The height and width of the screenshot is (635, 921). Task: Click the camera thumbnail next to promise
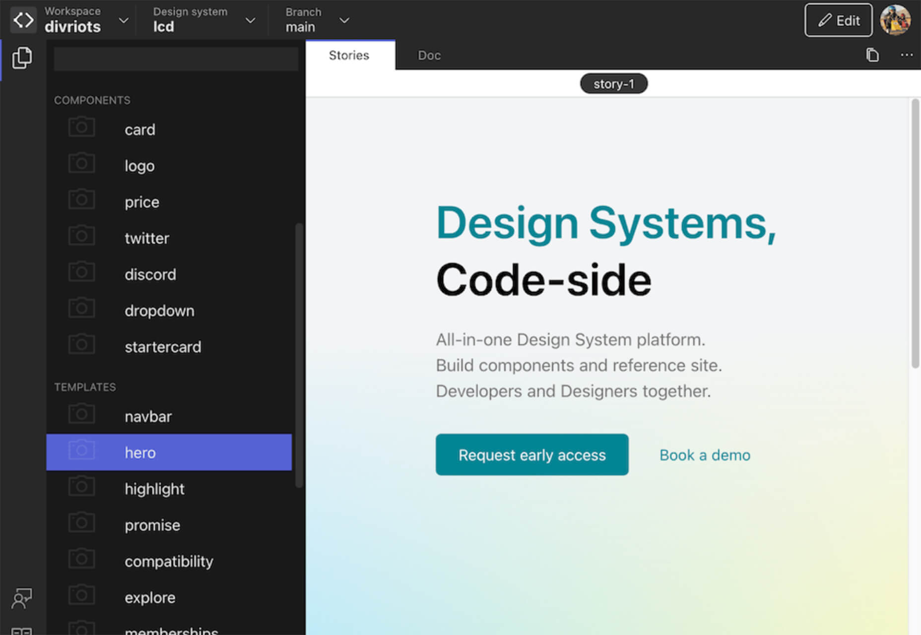[81, 522]
